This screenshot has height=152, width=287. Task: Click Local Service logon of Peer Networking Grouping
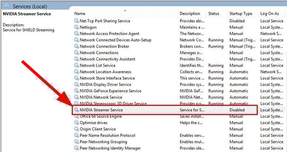pyautogui.click(x=272, y=142)
